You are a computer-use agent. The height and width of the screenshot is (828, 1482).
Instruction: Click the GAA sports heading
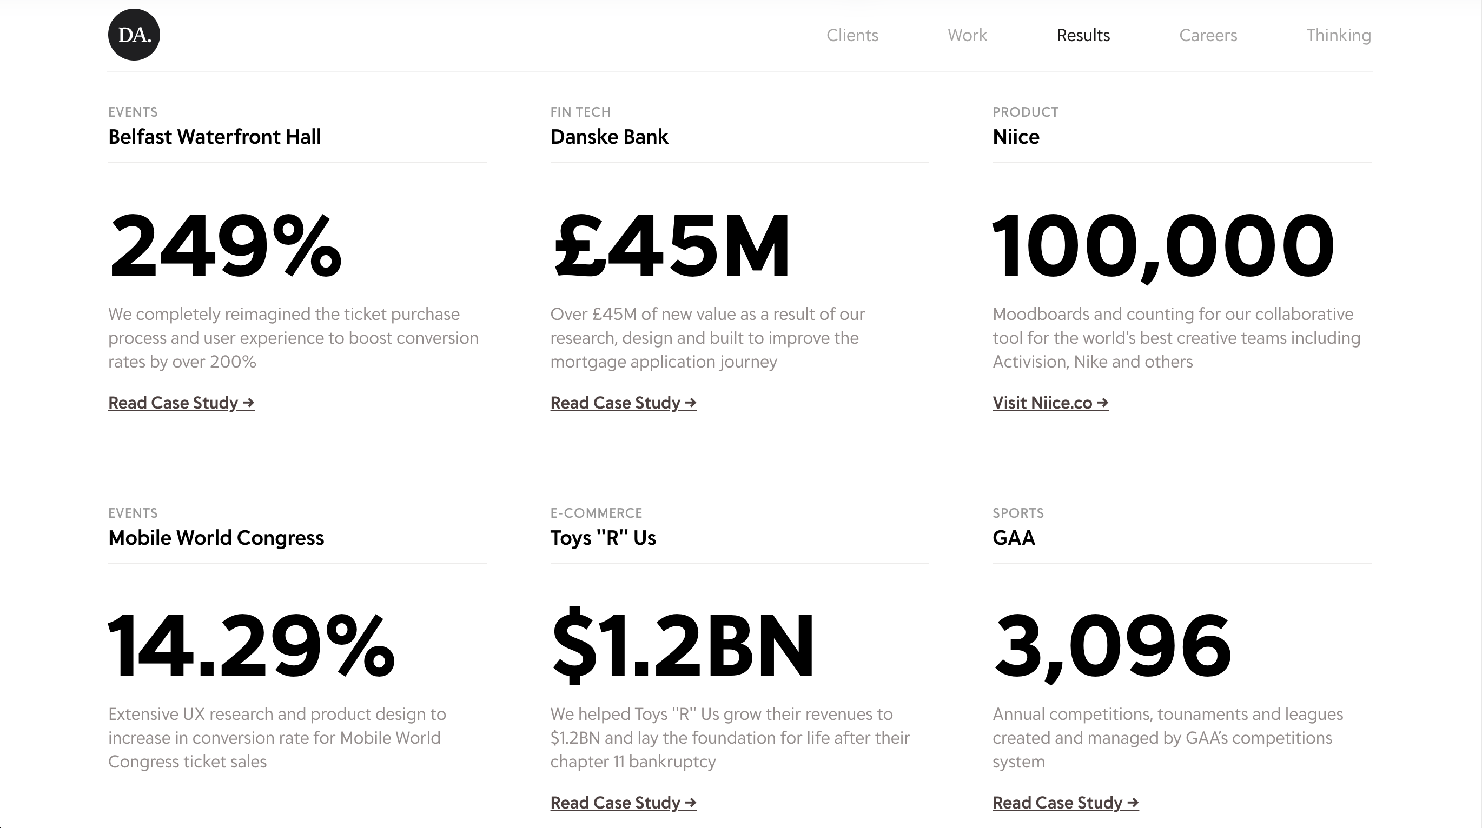1014,538
